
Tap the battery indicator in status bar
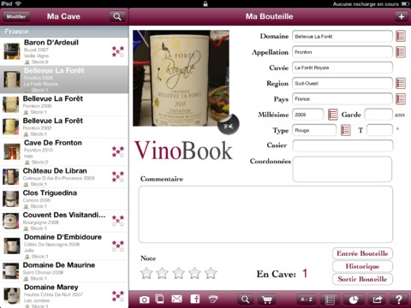click(405, 3)
